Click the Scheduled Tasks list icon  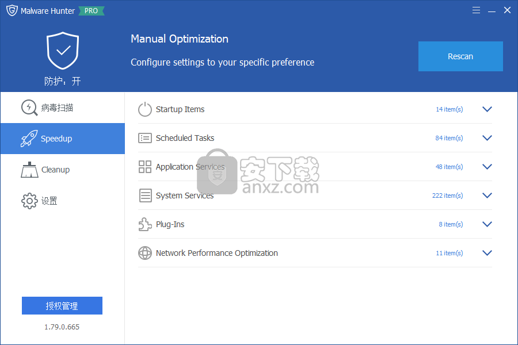click(x=144, y=138)
